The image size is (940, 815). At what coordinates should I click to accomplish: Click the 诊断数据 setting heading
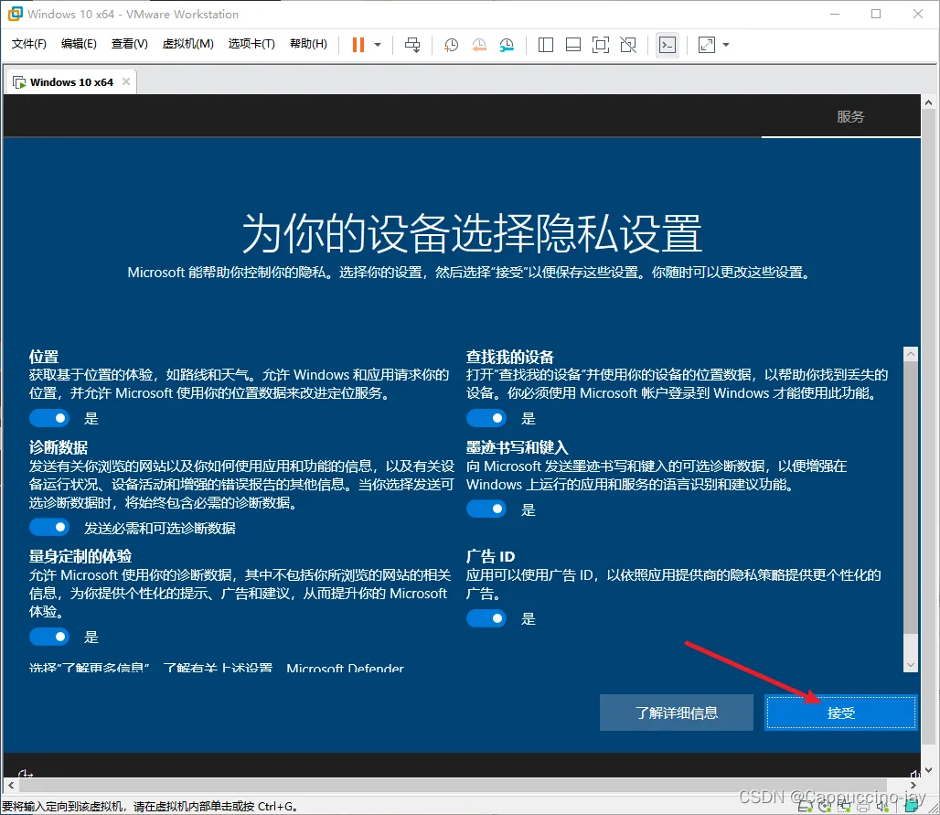click(59, 447)
